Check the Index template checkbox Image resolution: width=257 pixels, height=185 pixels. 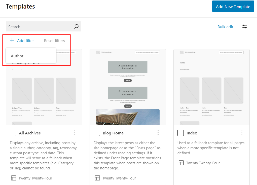180,133
